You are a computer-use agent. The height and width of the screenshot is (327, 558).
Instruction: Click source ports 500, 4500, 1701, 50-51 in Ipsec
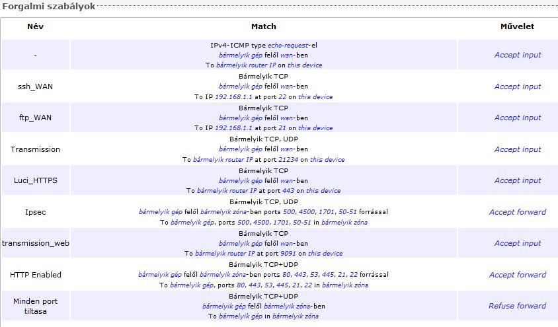(320, 212)
